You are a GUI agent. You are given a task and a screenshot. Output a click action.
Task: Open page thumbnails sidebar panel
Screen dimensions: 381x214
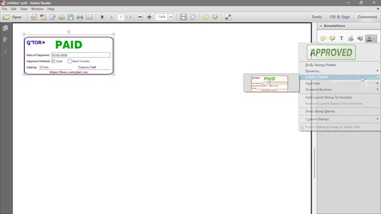[x=6, y=28]
